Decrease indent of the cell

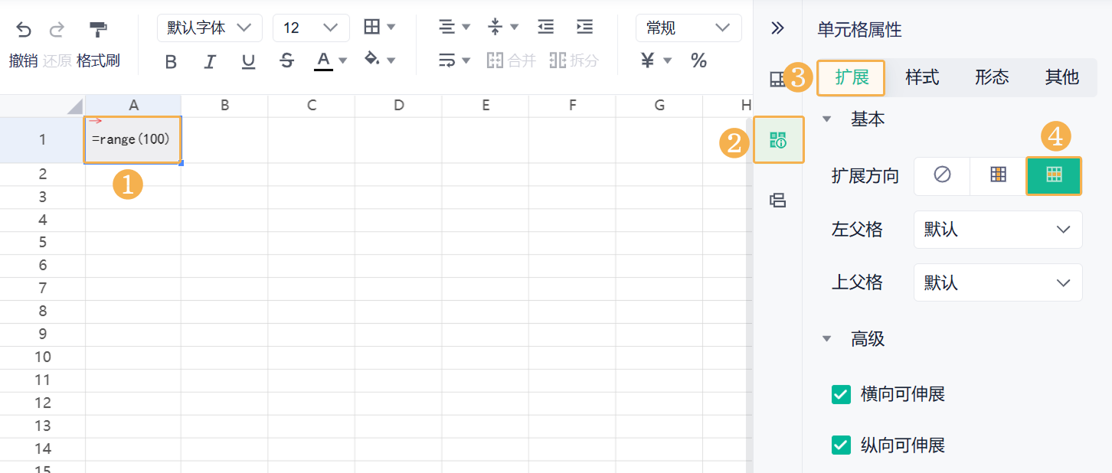point(545,28)
